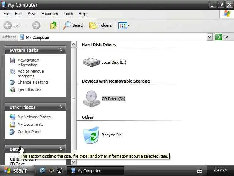Open Control Panel link
The image size is (234, 176).
coord(29,132)
